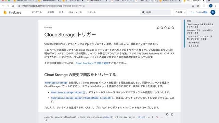Close the HTTP リクエスト tab

(x=82, y=1)
